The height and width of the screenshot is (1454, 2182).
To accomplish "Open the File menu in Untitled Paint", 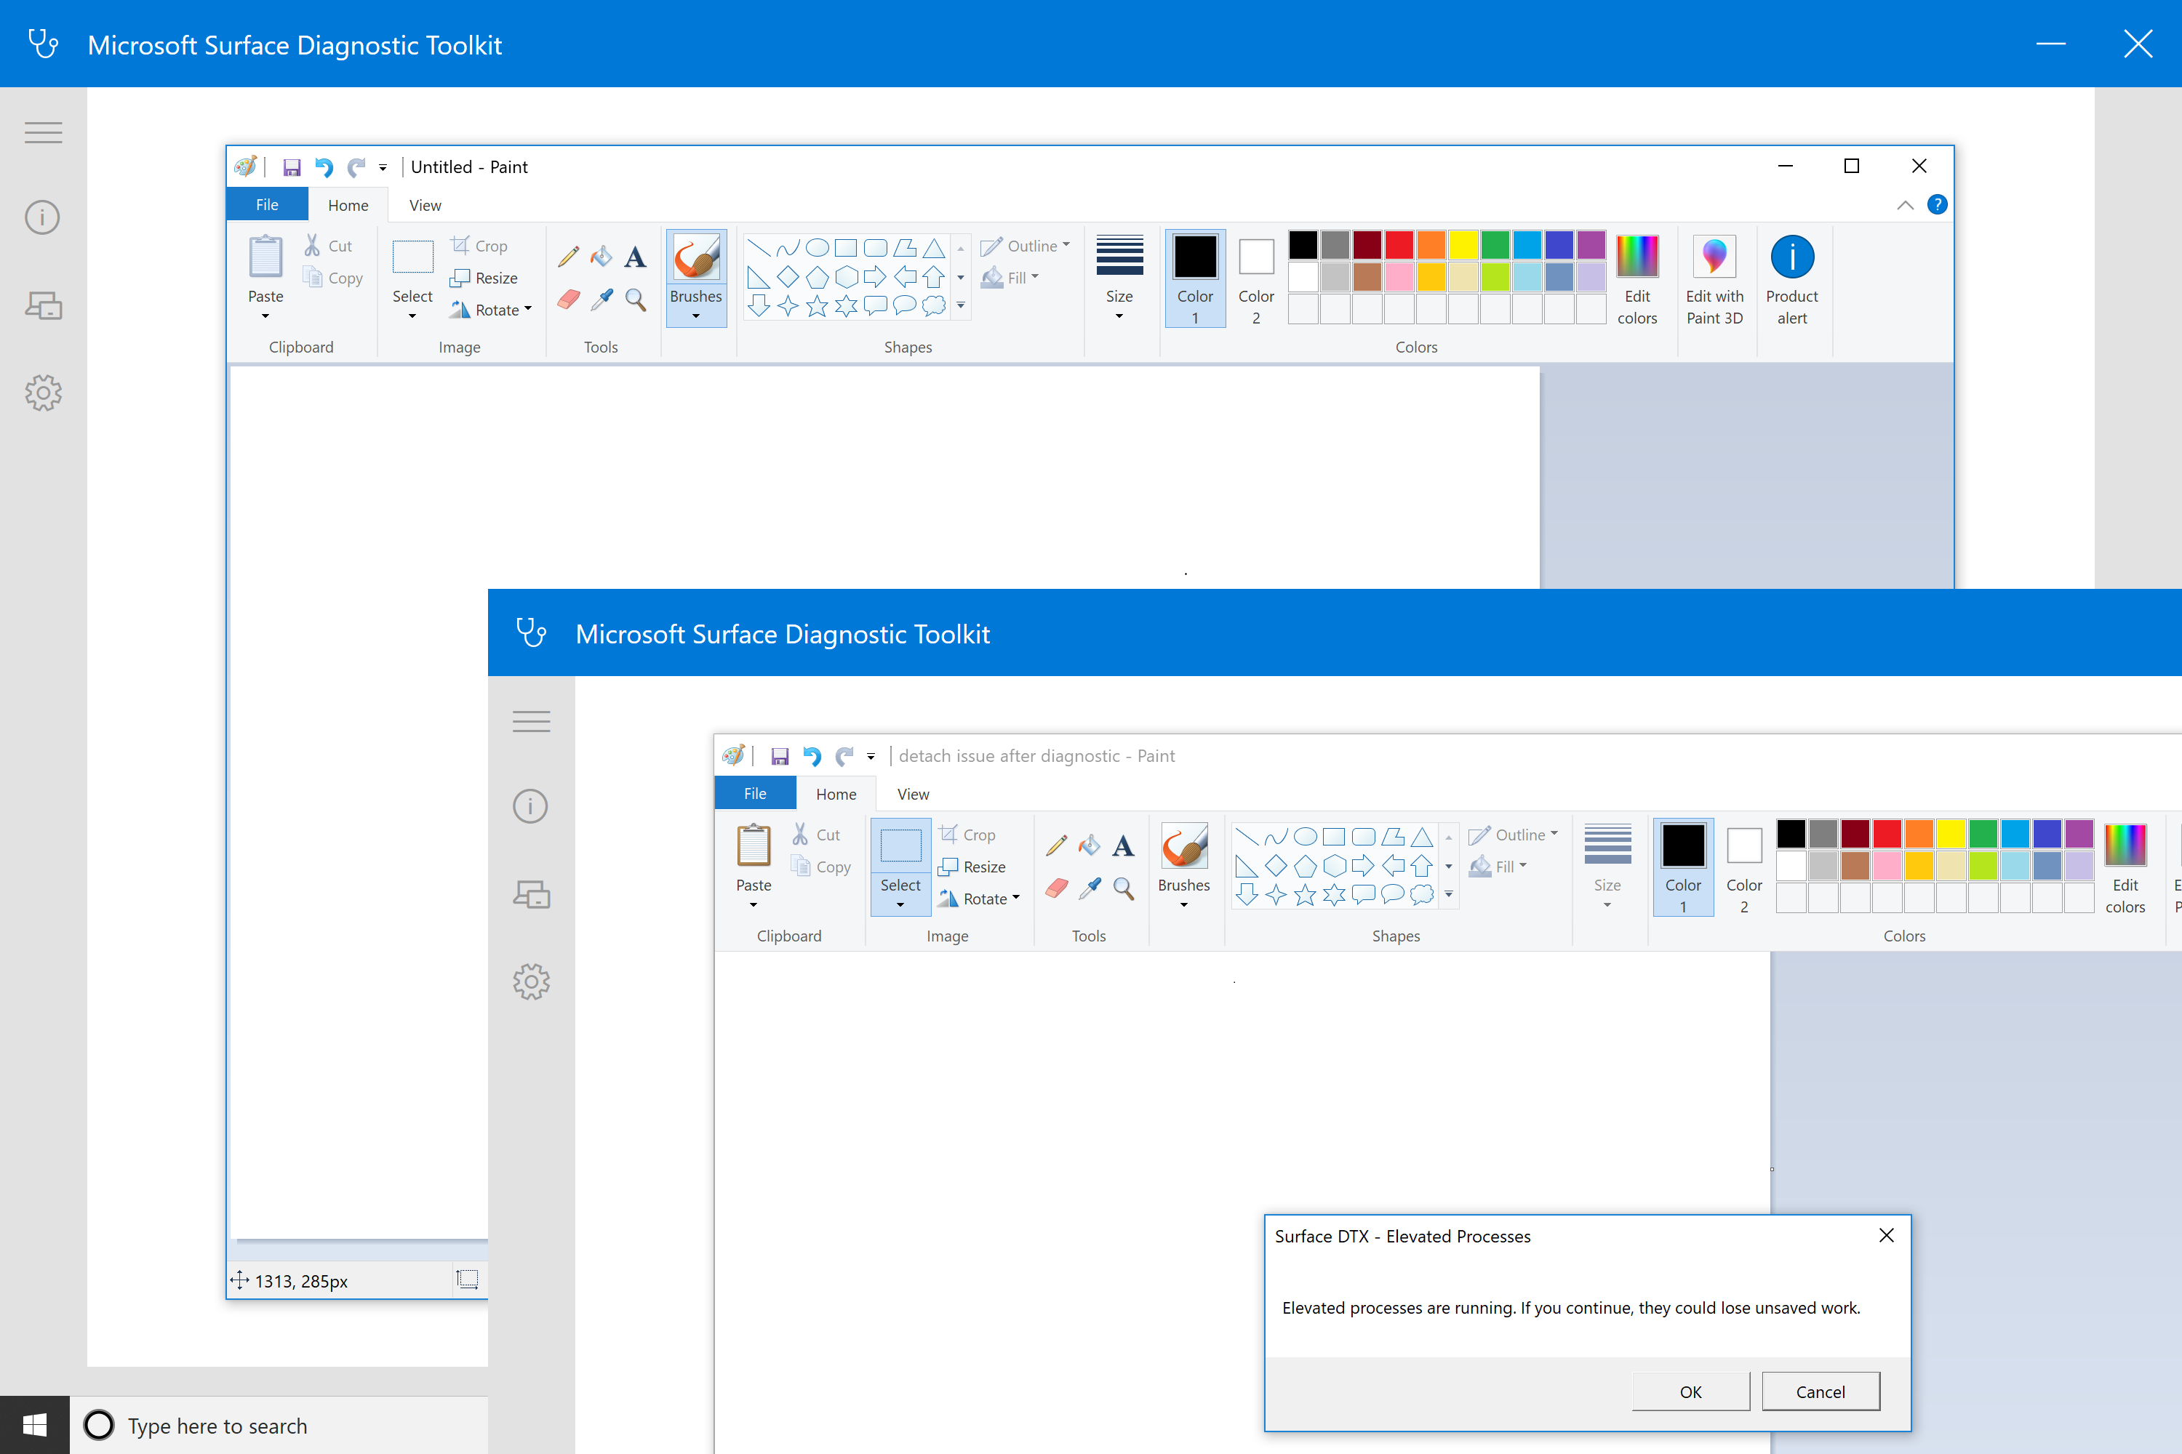I will 267,205.
